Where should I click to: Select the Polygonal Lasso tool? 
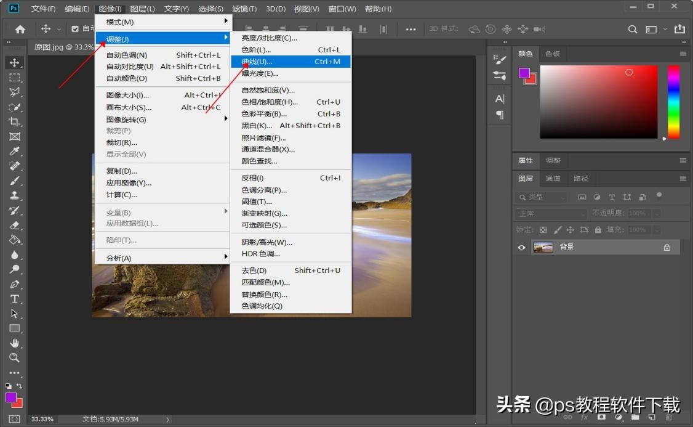coord(15,92)
